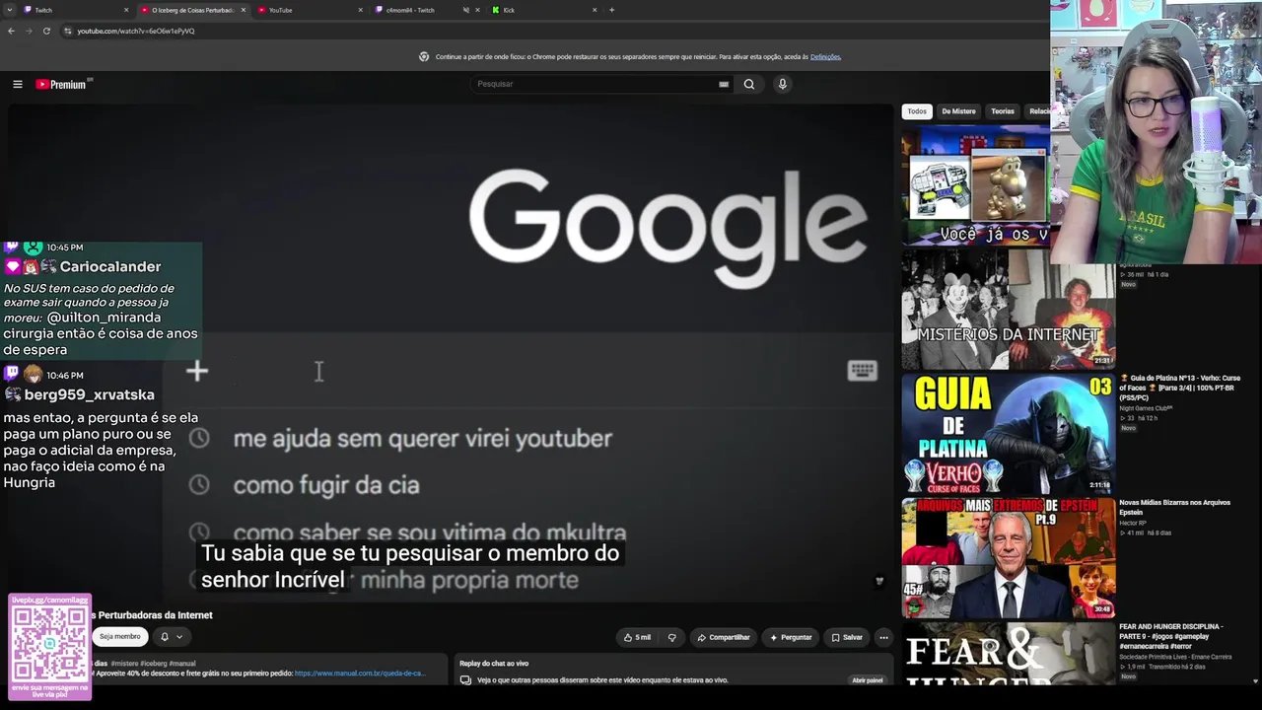Open site information icon in address bar
The image size is (1262, 710).
[x=68, y=31]
